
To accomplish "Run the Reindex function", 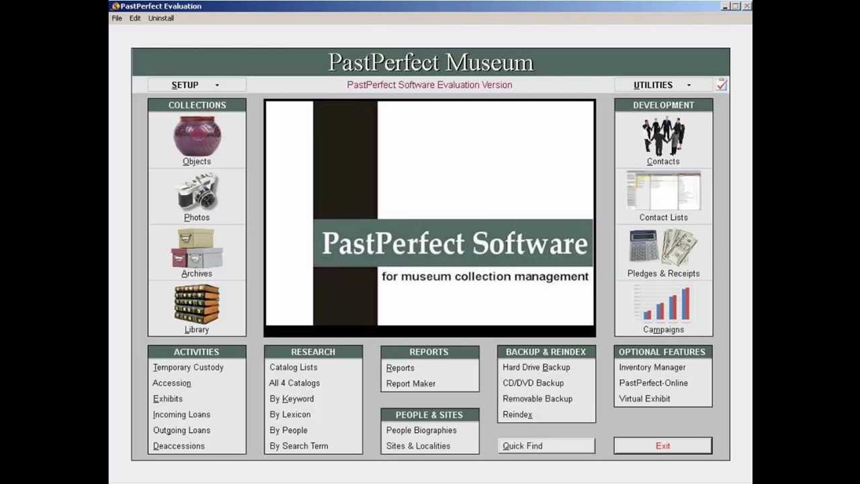I will click(517, 415).
